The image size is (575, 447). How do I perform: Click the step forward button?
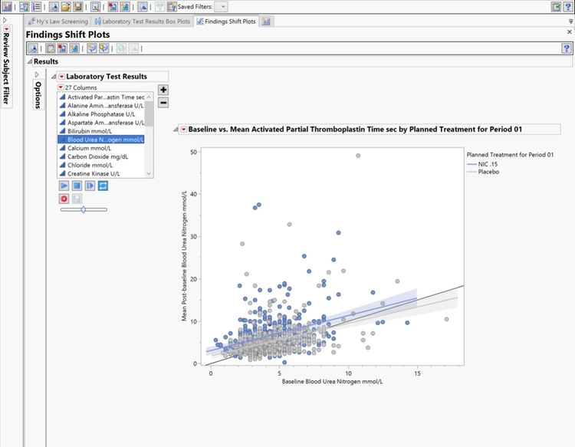[90, 186]
